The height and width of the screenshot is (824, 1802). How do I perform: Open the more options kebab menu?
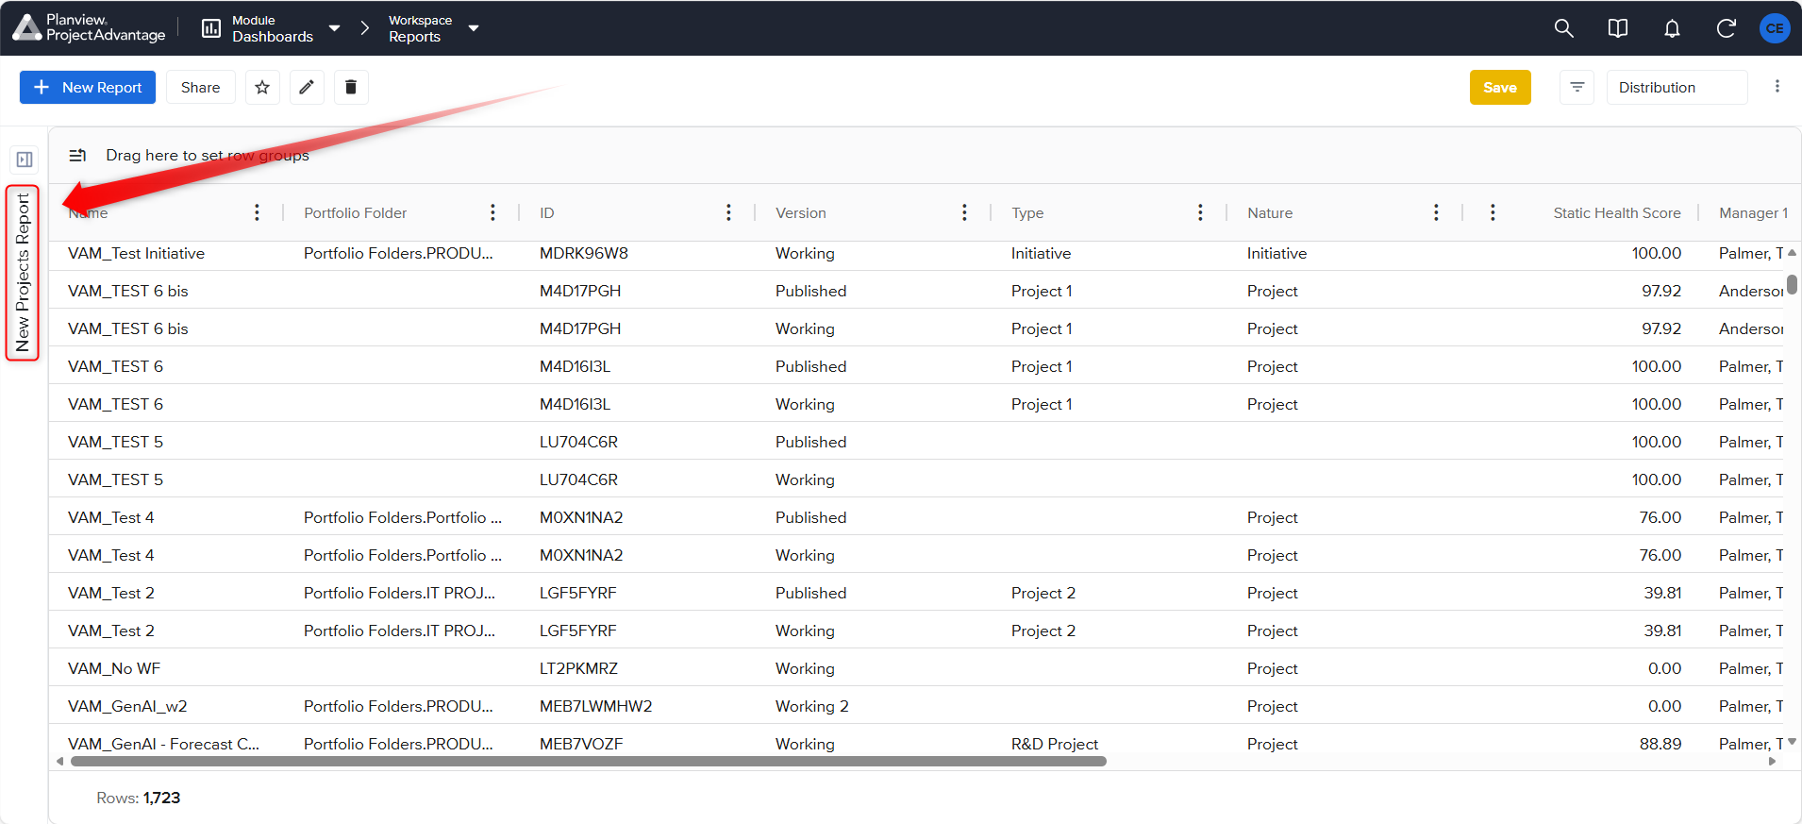1777,87
